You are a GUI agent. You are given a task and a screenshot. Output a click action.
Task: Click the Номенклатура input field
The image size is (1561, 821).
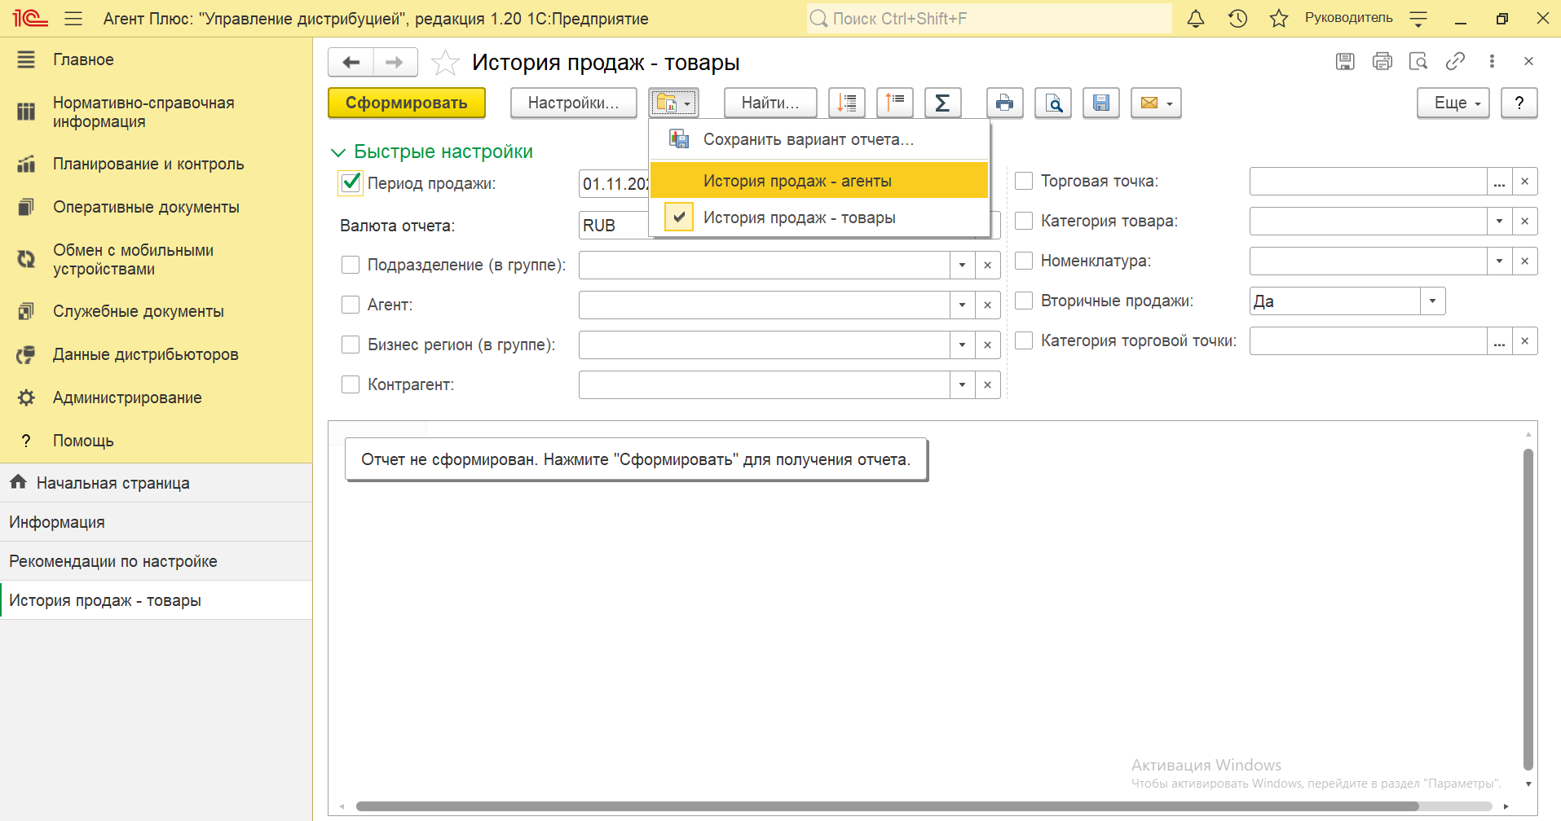tap(1368, 261)
